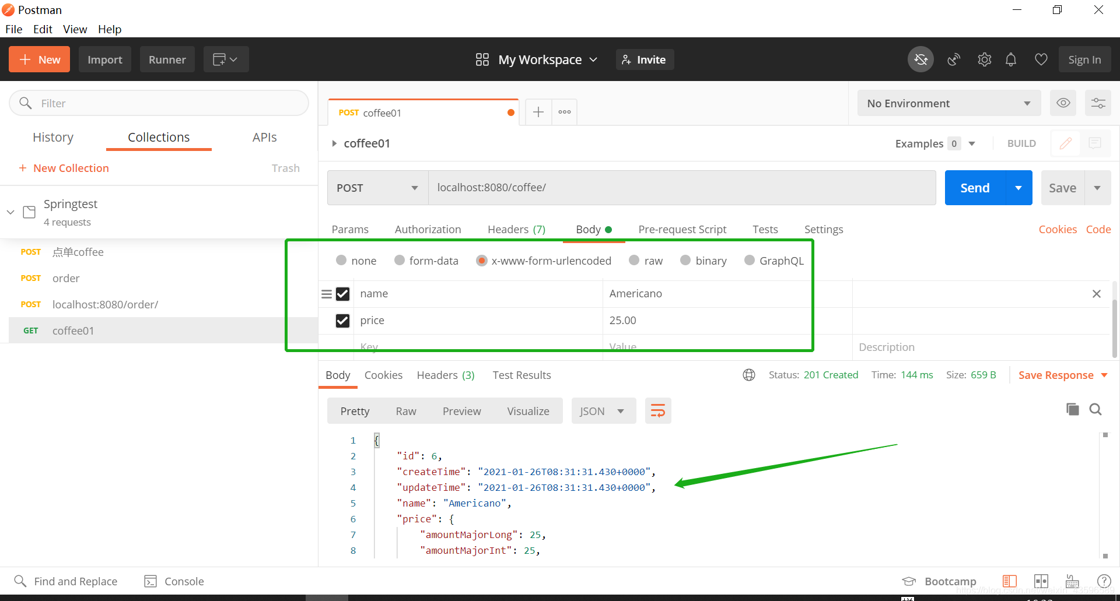The height and width of the screenshot is (601, 1120).
Task: Open the Headers (7) request tab
Action: coord(516,229)
